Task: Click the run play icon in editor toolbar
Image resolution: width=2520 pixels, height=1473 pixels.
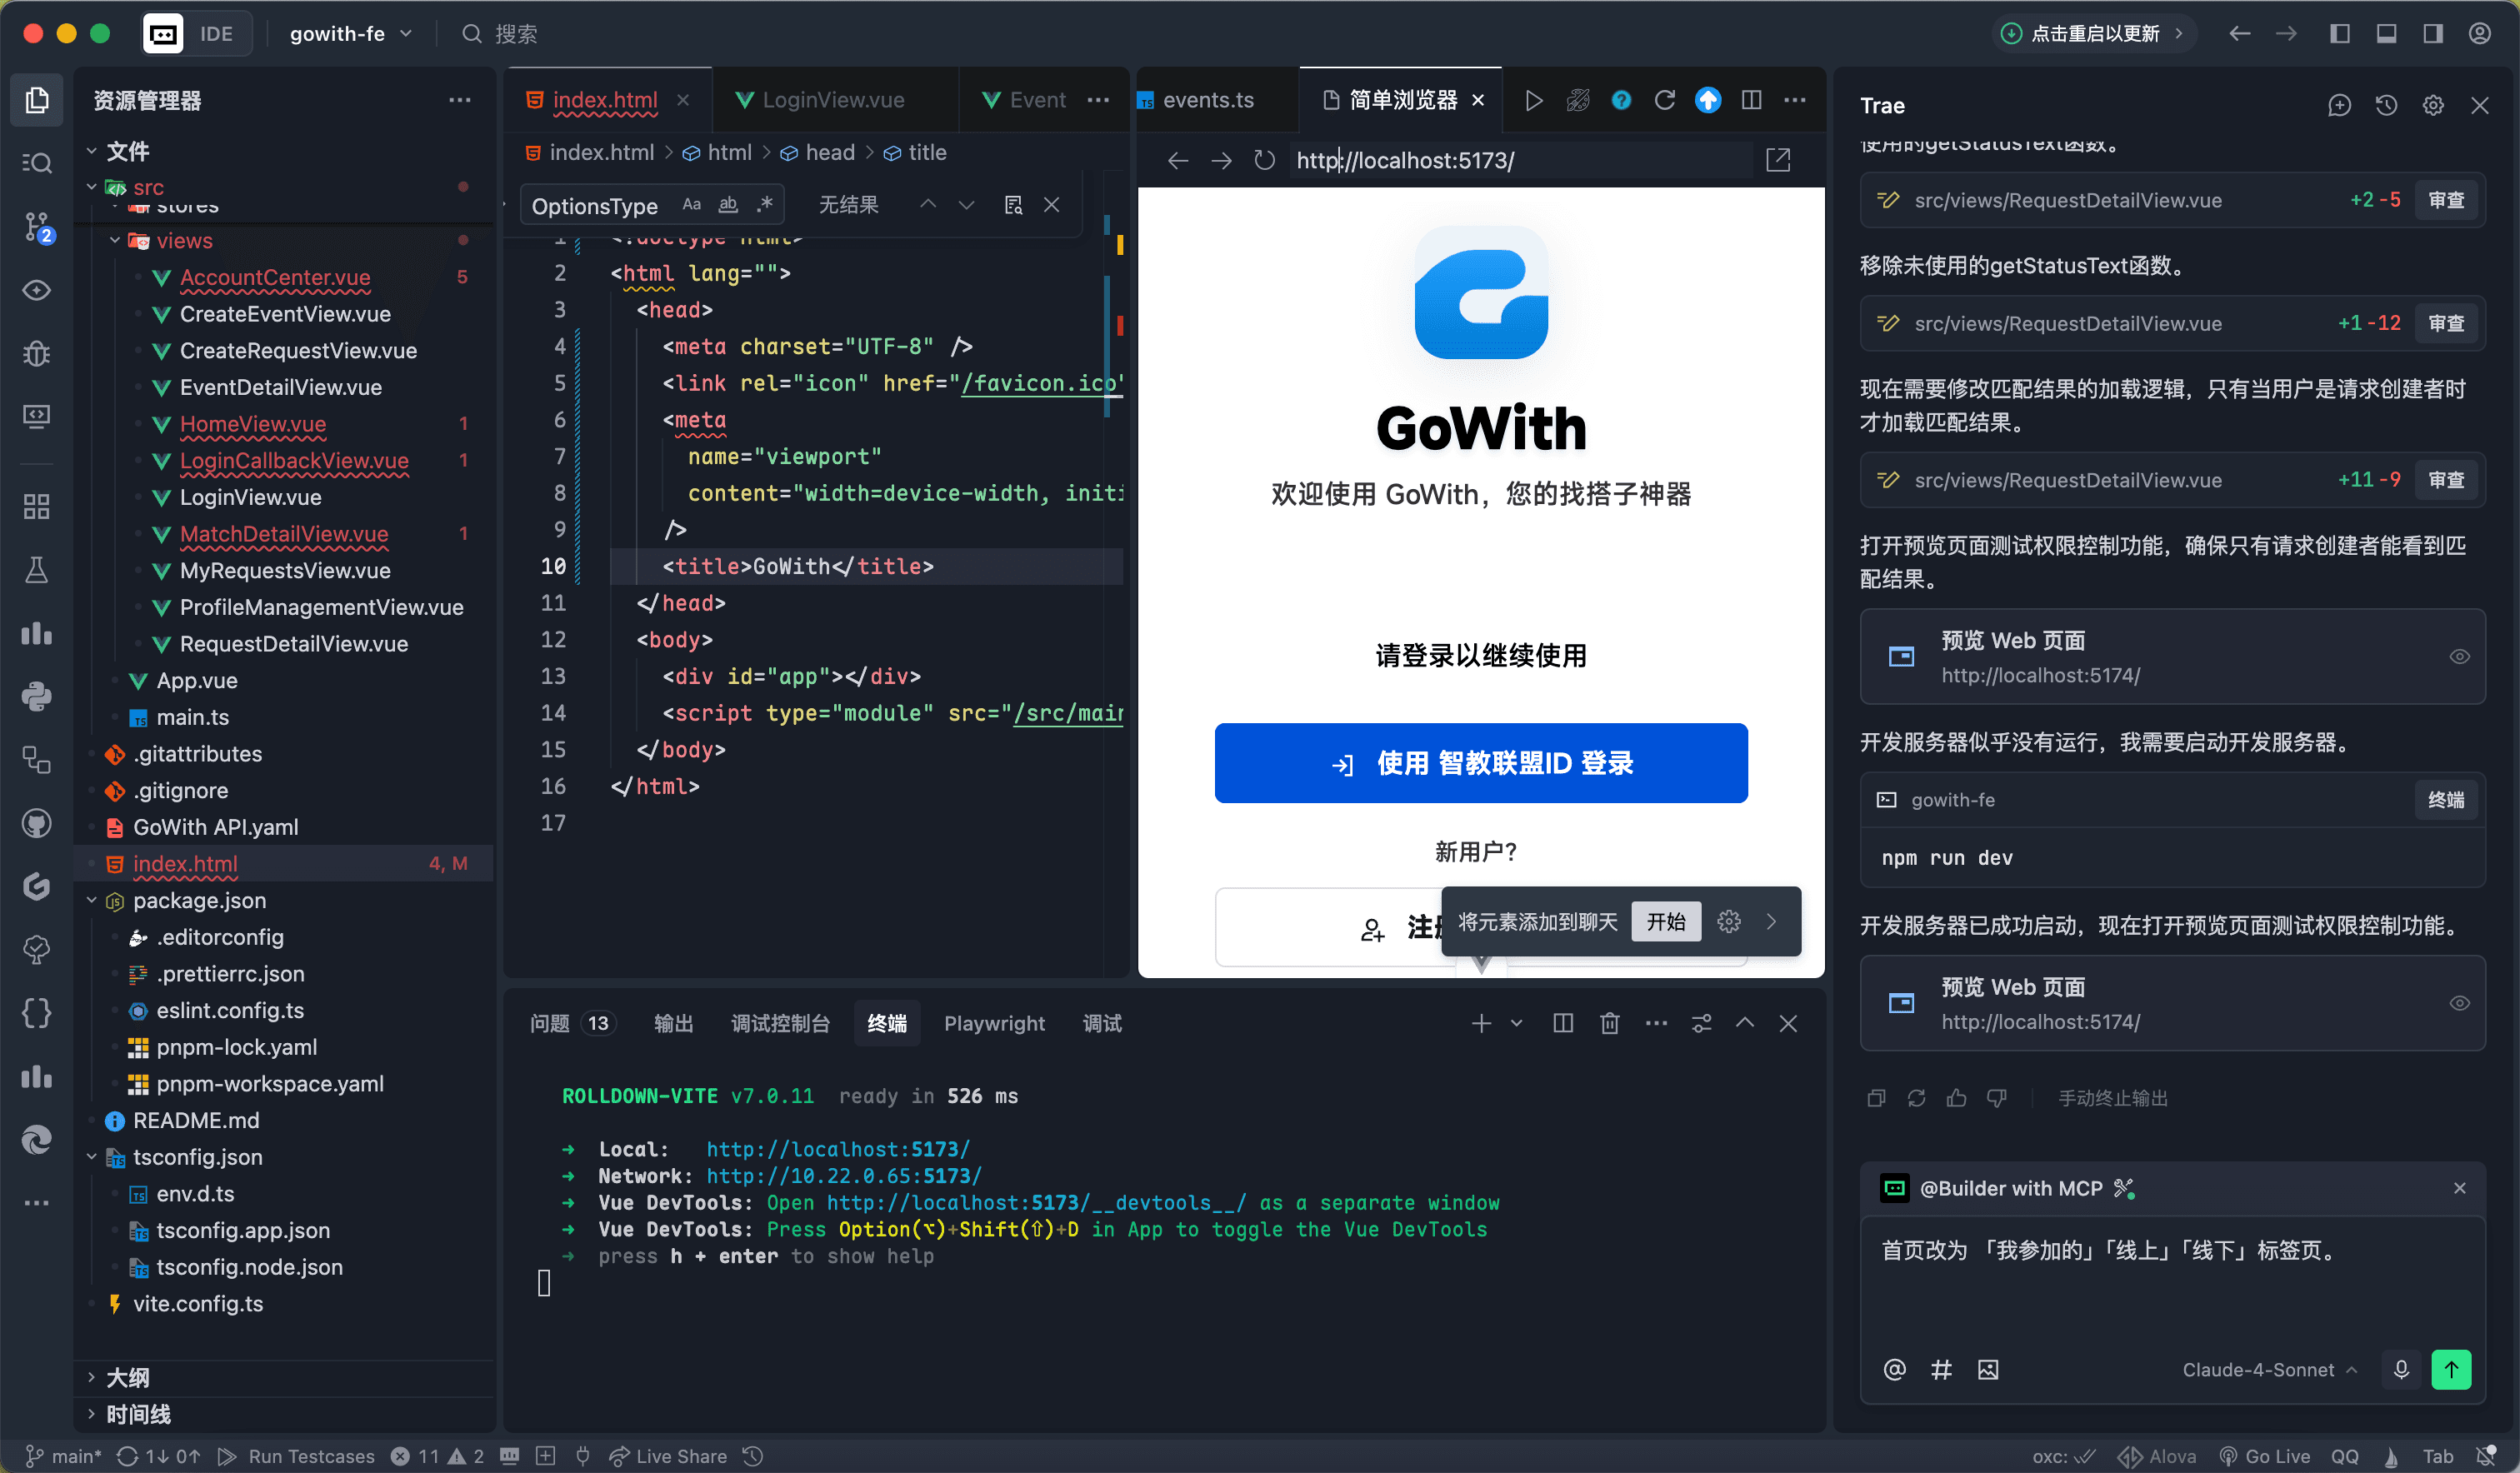Action: pyautogui.click(x=1534, y=100)
